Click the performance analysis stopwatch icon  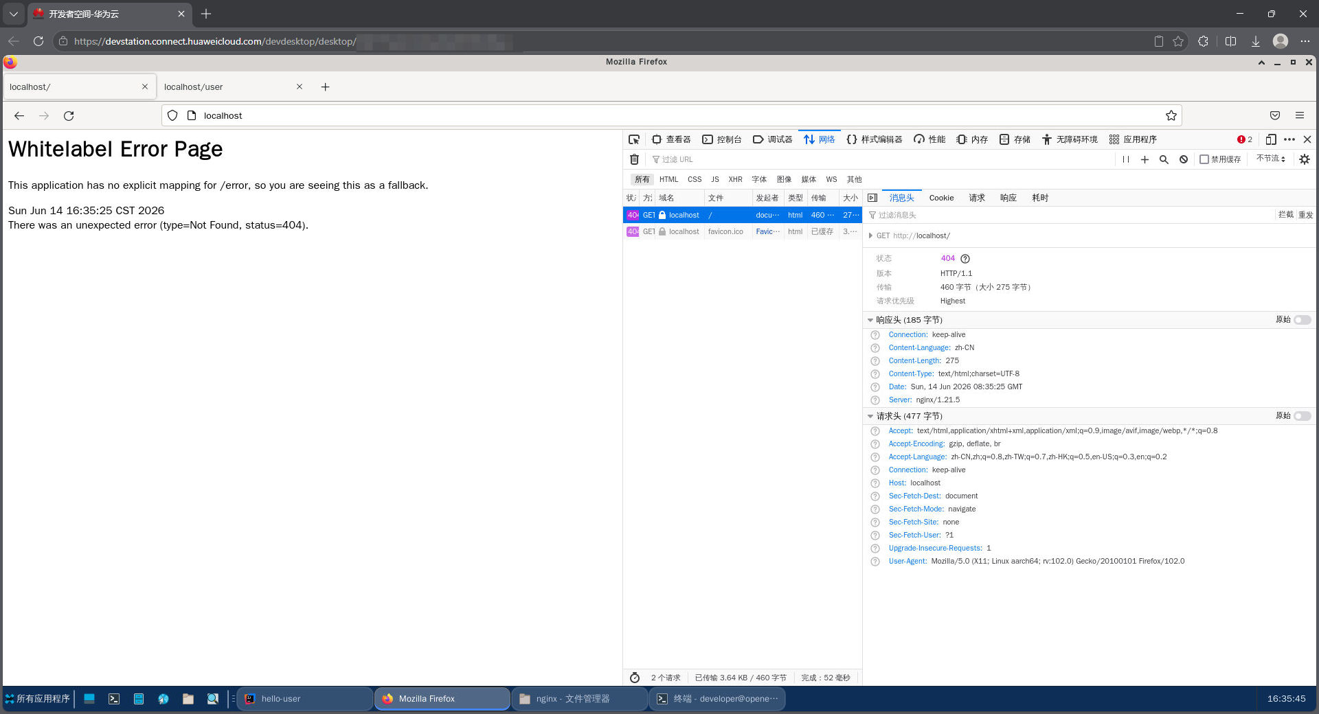(x=635, y=678)
